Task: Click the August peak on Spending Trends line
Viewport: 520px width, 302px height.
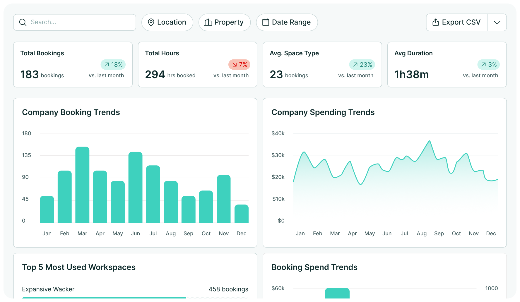Action: (x=429, y=141)
